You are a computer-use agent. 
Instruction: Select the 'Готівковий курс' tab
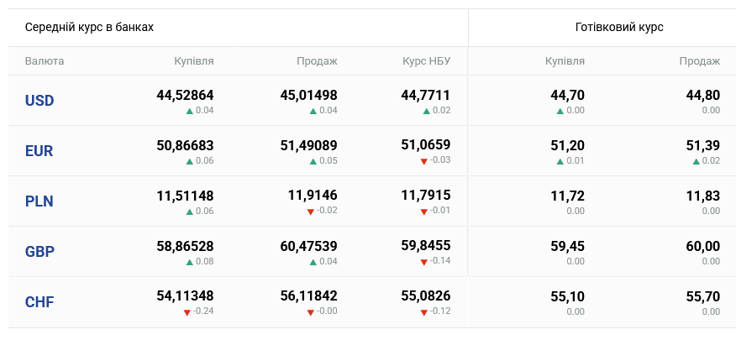tap(619, 27)
